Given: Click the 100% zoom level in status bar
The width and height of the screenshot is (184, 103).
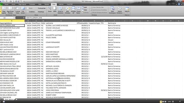Looking at the screenshot, I should [x=169, y=102].
